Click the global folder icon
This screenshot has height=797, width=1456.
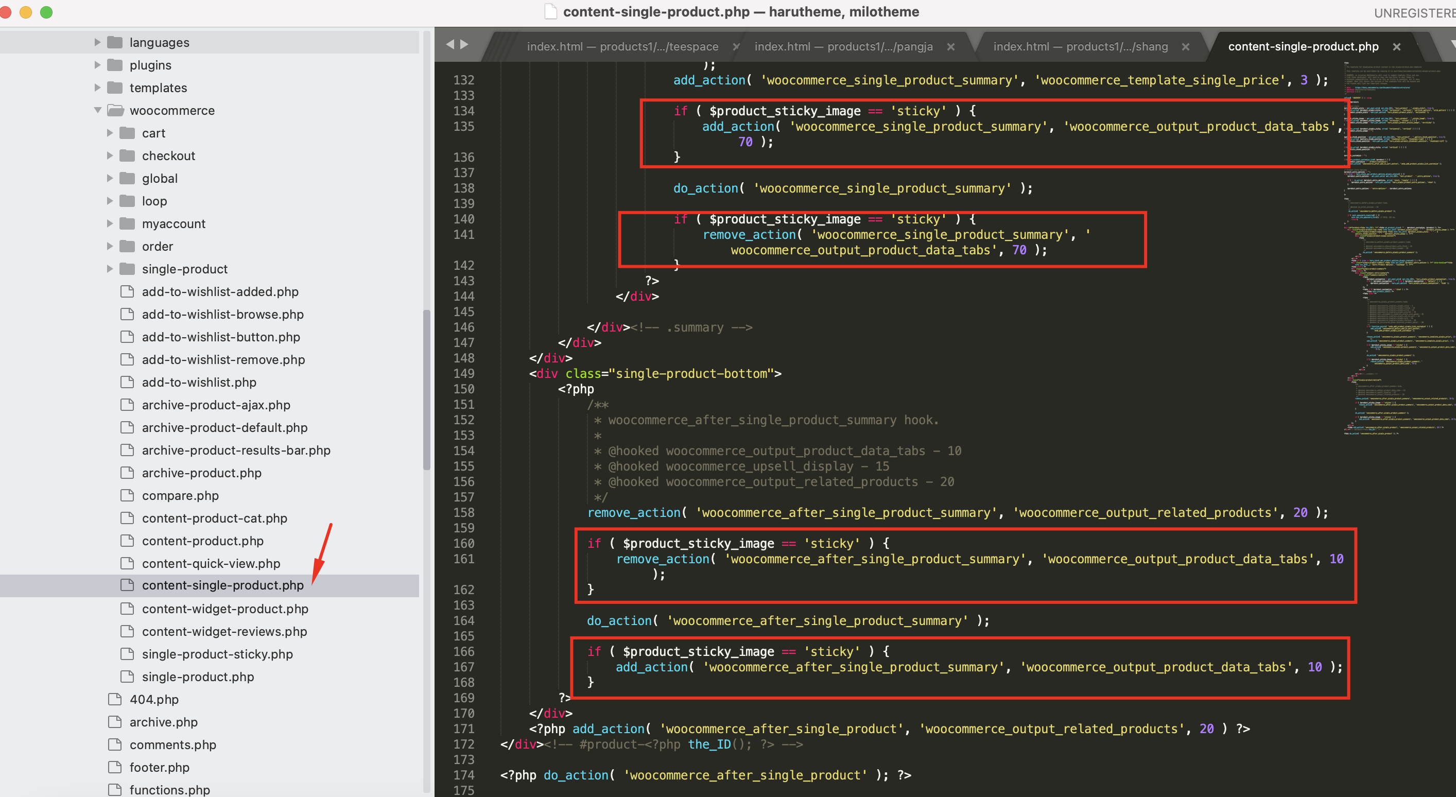point(128,178)
